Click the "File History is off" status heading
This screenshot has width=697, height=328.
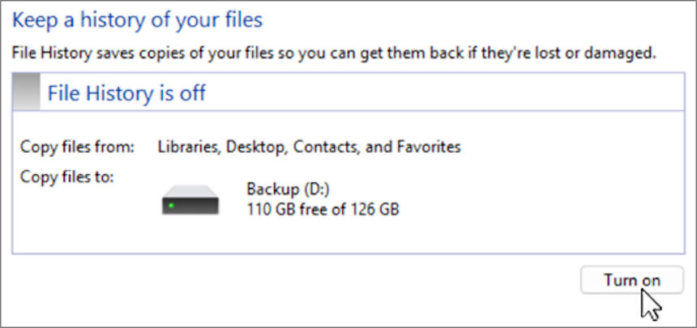pos(126,93)
